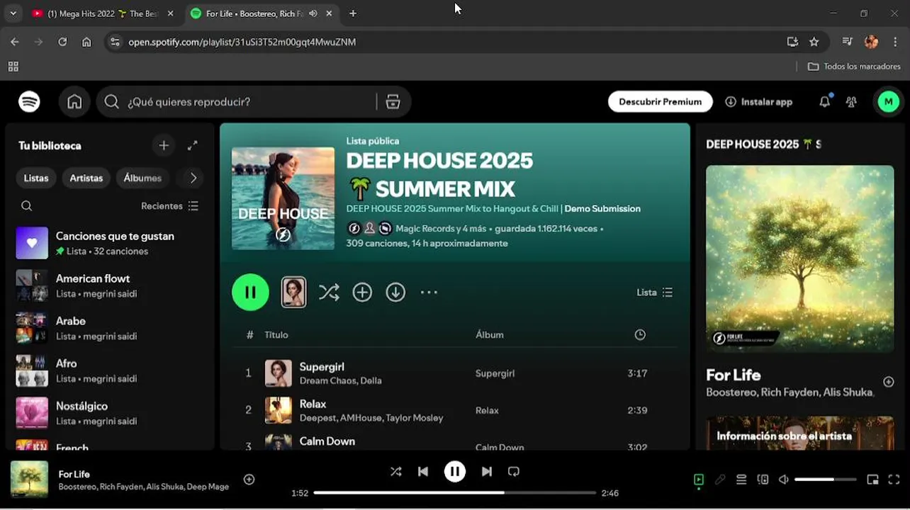Pause playback in bottom player
This screenshot has width=910, height=510.
pos(455,471)
